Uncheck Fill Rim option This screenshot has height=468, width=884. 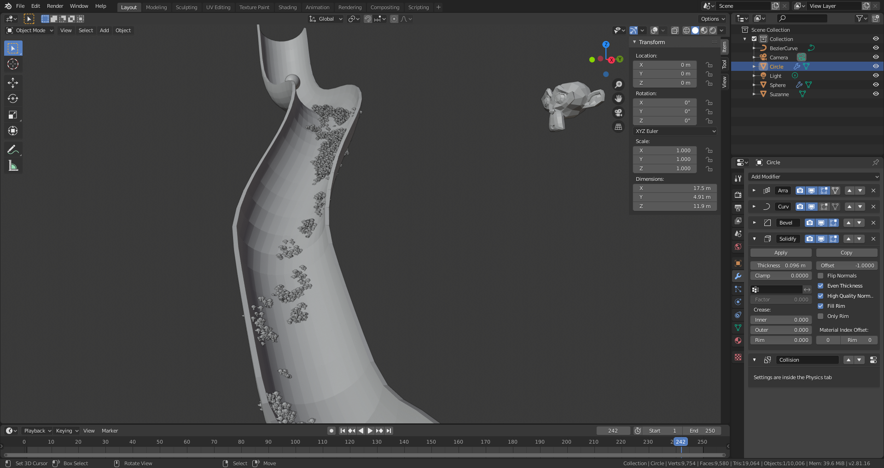820,306
